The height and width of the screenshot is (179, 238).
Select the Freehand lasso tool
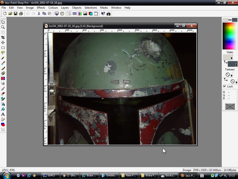tap(3, 53)
